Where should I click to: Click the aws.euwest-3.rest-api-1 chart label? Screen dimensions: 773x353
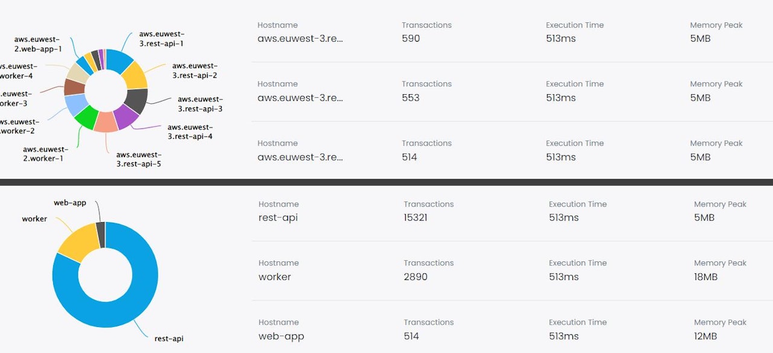point(161,39)
